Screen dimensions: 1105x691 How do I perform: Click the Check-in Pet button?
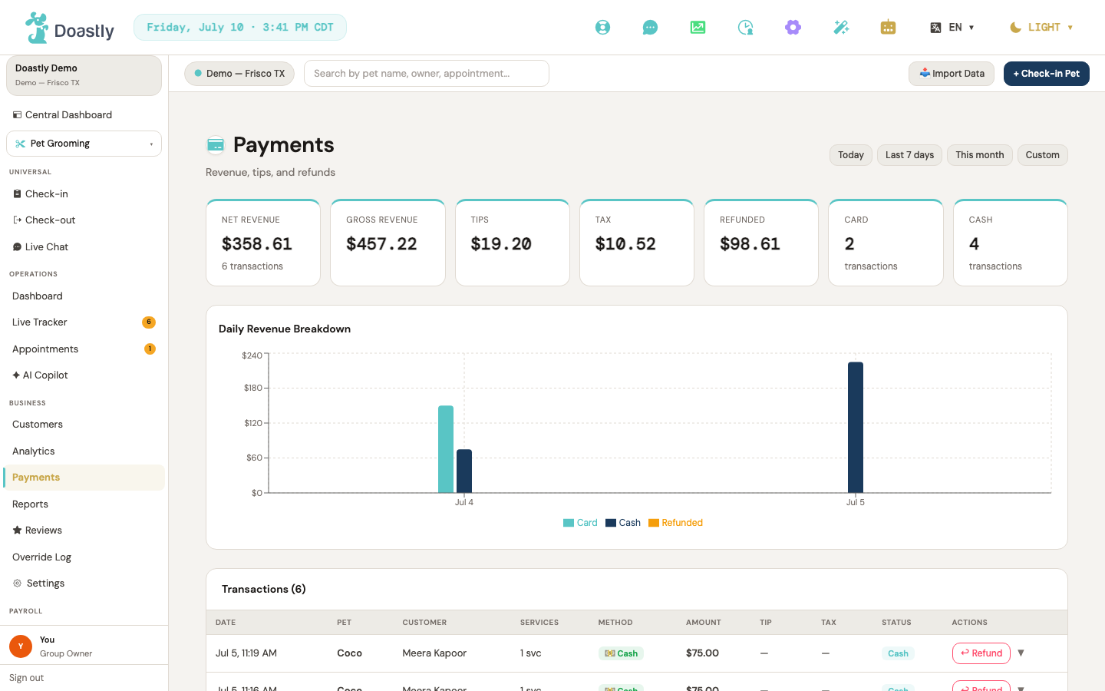pyautogui.click(x=1047, y=74)
